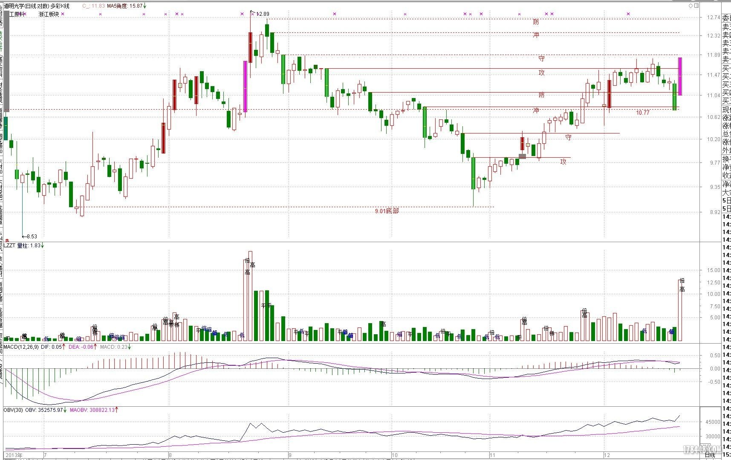Click the MACD(12,26,9) indicator name
731x460 pixels.
click(x=21, y=347)
